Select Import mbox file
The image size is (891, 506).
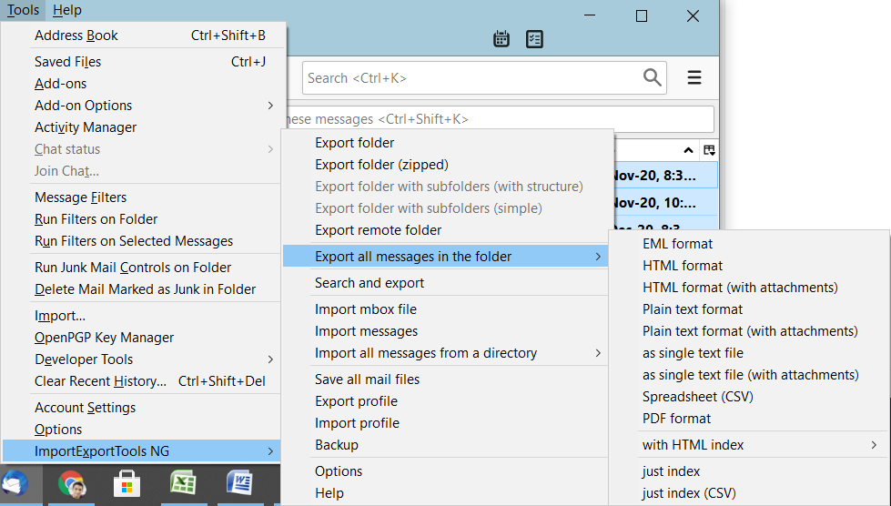click(446, 309)
